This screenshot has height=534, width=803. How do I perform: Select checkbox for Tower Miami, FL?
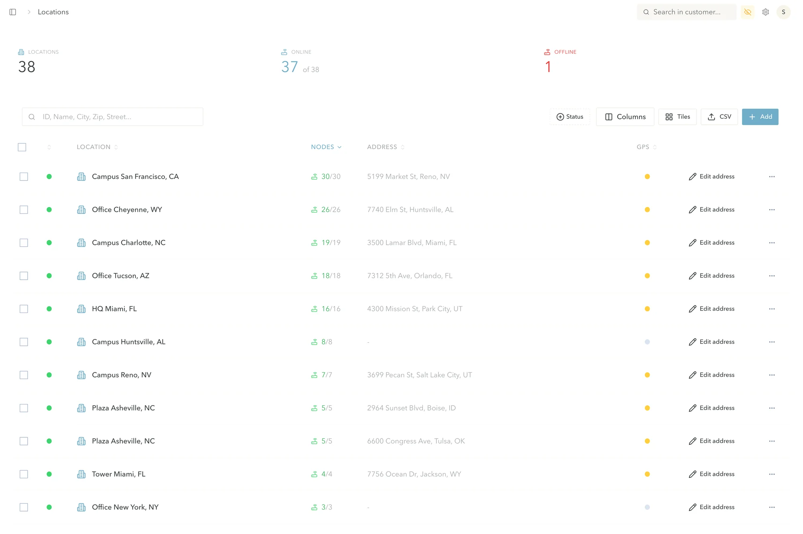(24, 474)
